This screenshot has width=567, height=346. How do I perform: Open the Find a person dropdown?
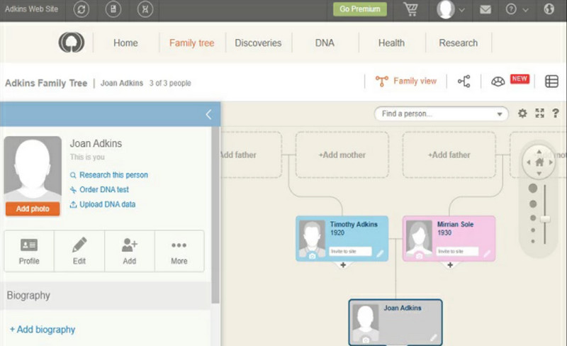point(501,114)
